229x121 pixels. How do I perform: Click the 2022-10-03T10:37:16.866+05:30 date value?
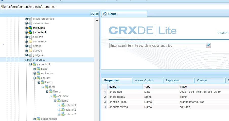(200, 92)
